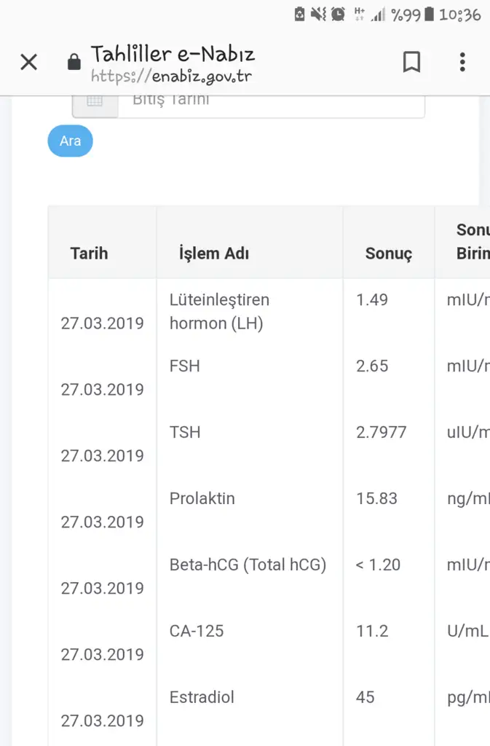490x746 pixels.
Task: Focus the Bitiş Tarihi date field
Action: pos(271,101)
